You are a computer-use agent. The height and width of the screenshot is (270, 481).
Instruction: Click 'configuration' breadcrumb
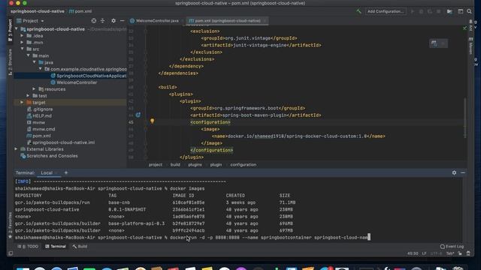tap(244, 165)
